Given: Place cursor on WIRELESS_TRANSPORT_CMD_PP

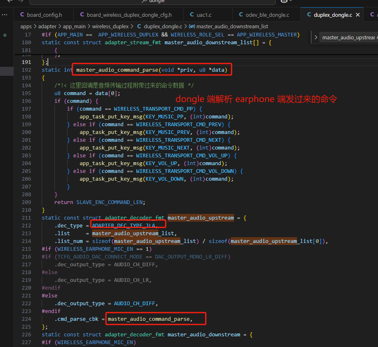Looking at the screenshot, I should point(153,109).
